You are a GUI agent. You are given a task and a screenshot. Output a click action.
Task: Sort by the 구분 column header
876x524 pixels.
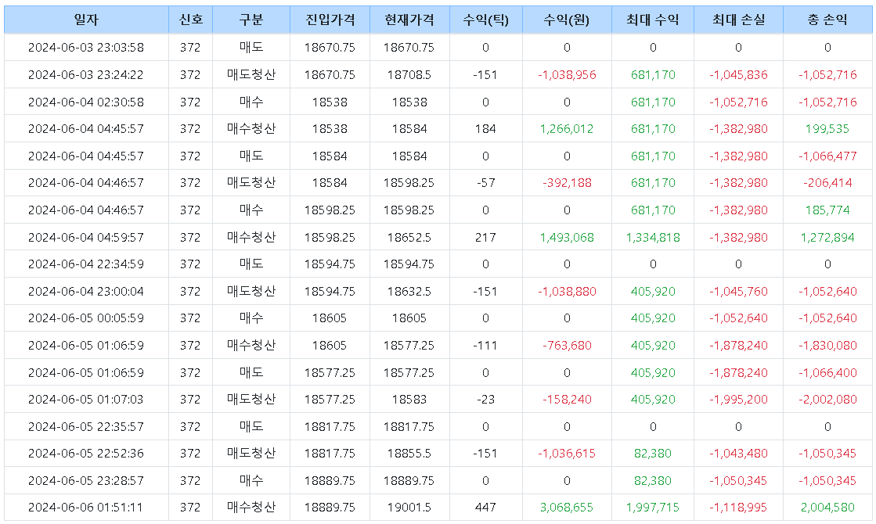click(251, 20)
